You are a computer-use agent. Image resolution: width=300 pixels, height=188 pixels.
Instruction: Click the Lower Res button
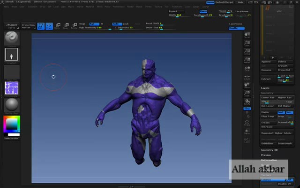pyautogui.click(x=269, y=97)
